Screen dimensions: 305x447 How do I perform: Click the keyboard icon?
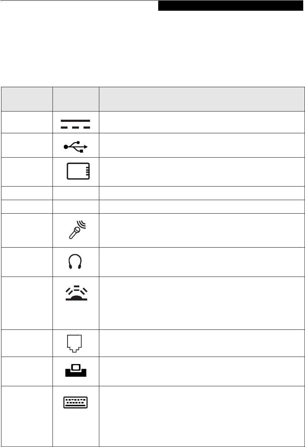[x=75, y=402]
